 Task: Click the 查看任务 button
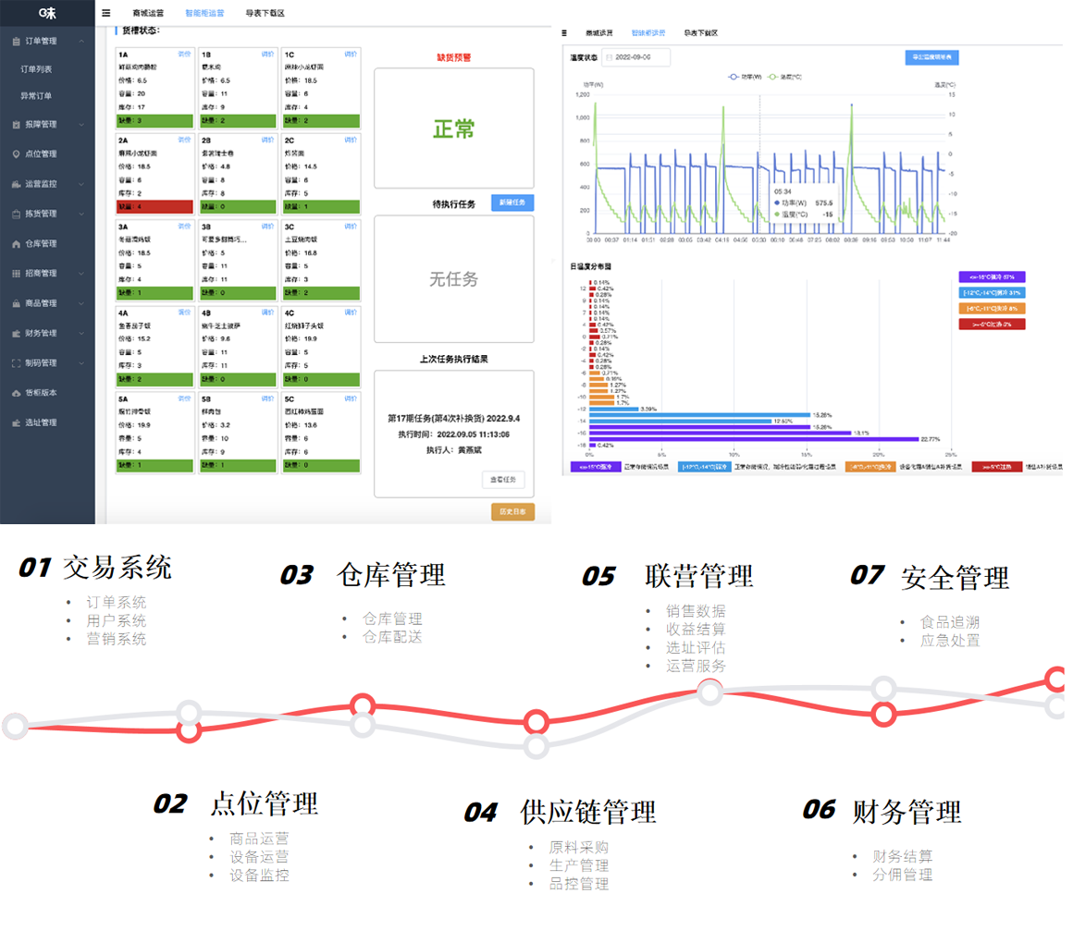click(x=503, y=480)
